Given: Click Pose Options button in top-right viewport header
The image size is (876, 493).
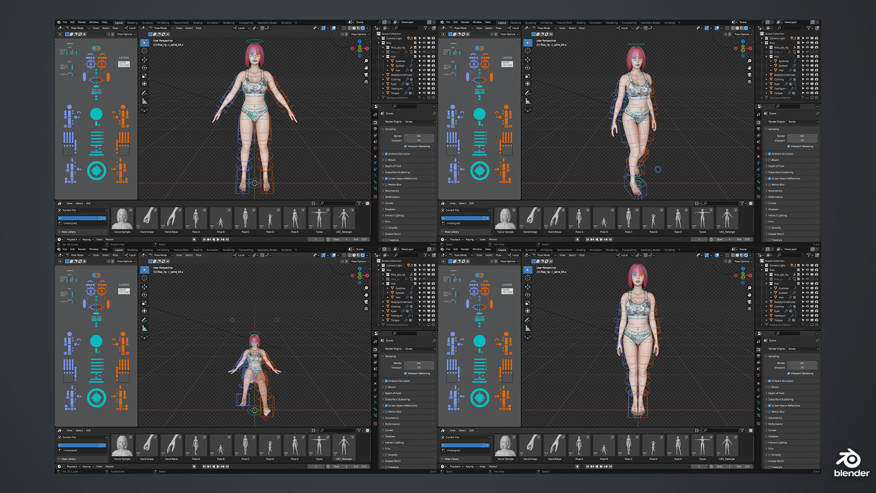Looking at the screenshot, I should coord(741,34).
